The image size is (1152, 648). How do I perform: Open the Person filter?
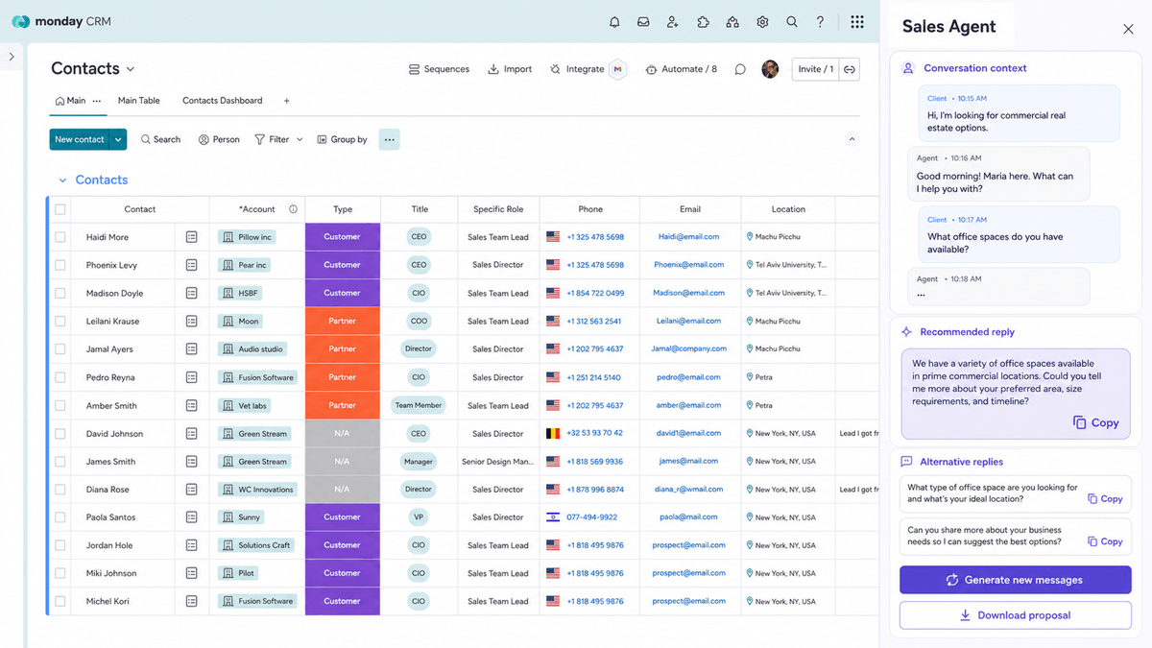click(x=219, y=139)
